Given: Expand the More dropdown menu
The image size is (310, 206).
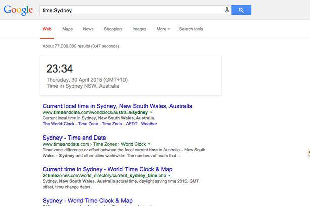Looking at the screenshot, I should (163, 29).
